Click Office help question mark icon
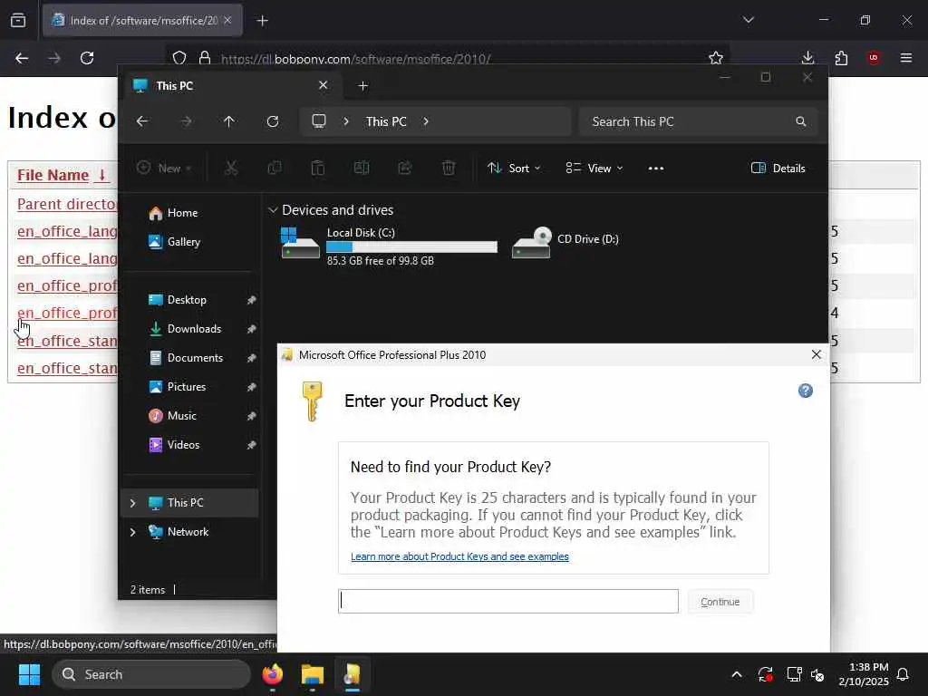The image size is (928, 696). 805,391
